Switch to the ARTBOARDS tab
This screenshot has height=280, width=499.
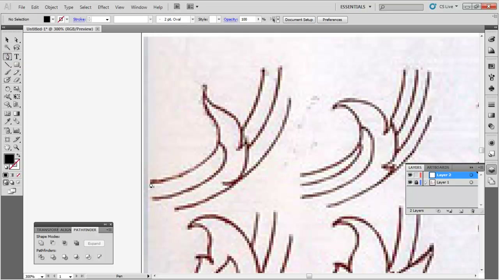click(x=438, y=168)
